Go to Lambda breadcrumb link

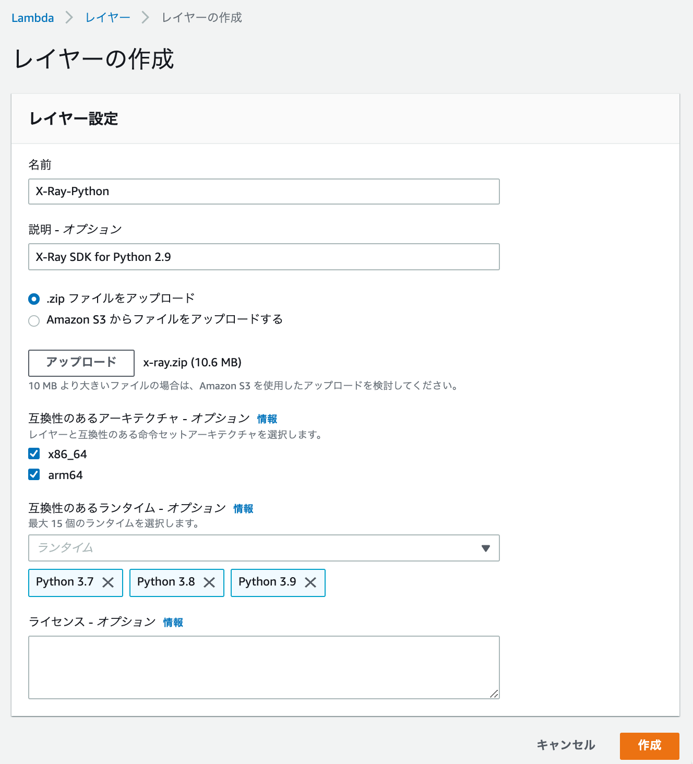click(33, 18)
